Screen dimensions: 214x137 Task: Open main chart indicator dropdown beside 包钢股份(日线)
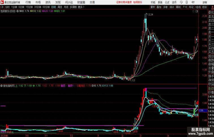pos(18,11)
